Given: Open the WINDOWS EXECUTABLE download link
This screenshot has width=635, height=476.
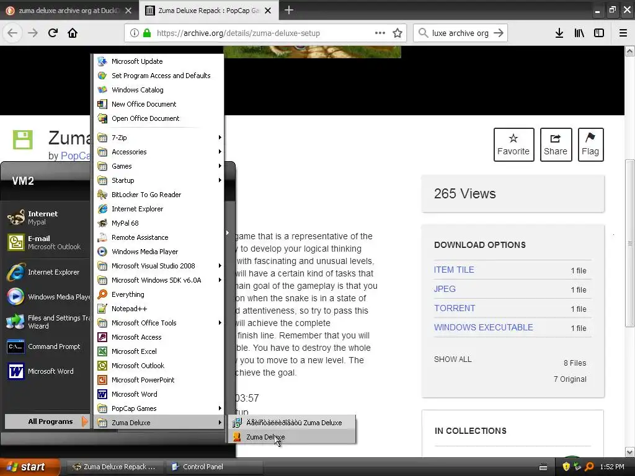Looking at the screenshot, I should tap(484, 327).
